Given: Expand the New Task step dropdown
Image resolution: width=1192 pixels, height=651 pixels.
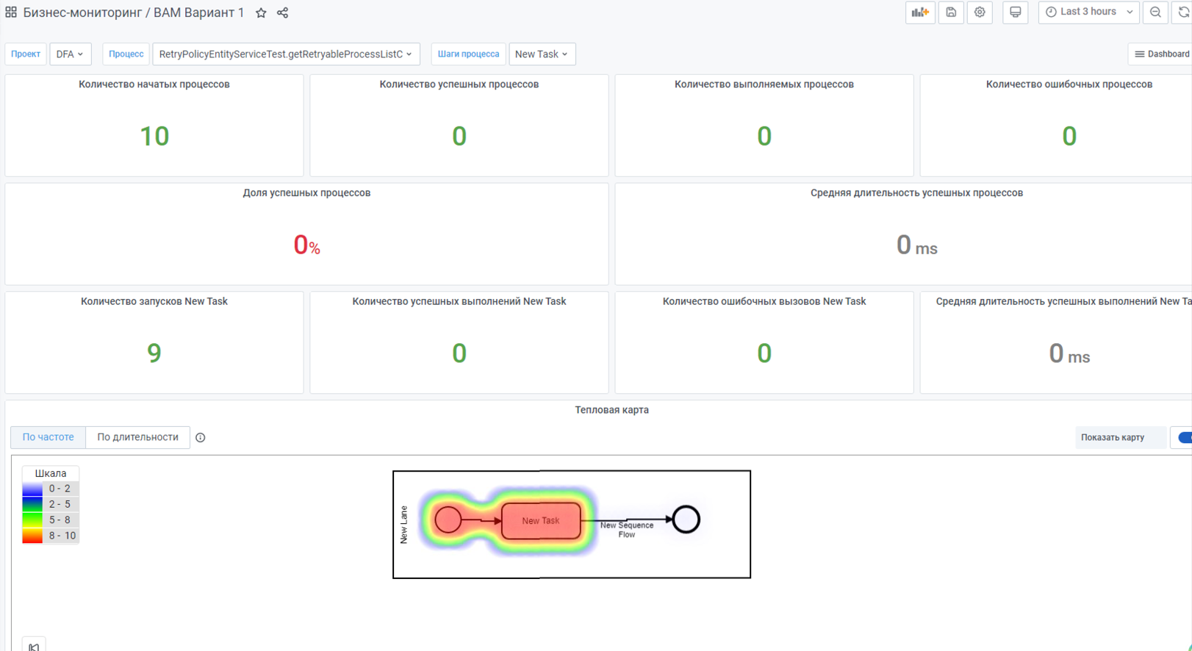Looking at the screenshot, I should point(542,54).
